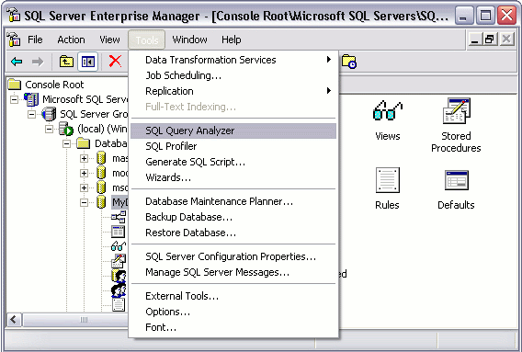This screenshot has width=522, height=352.
Task: Expand the 'mas' database node
Action: click(x=84, y=158)
